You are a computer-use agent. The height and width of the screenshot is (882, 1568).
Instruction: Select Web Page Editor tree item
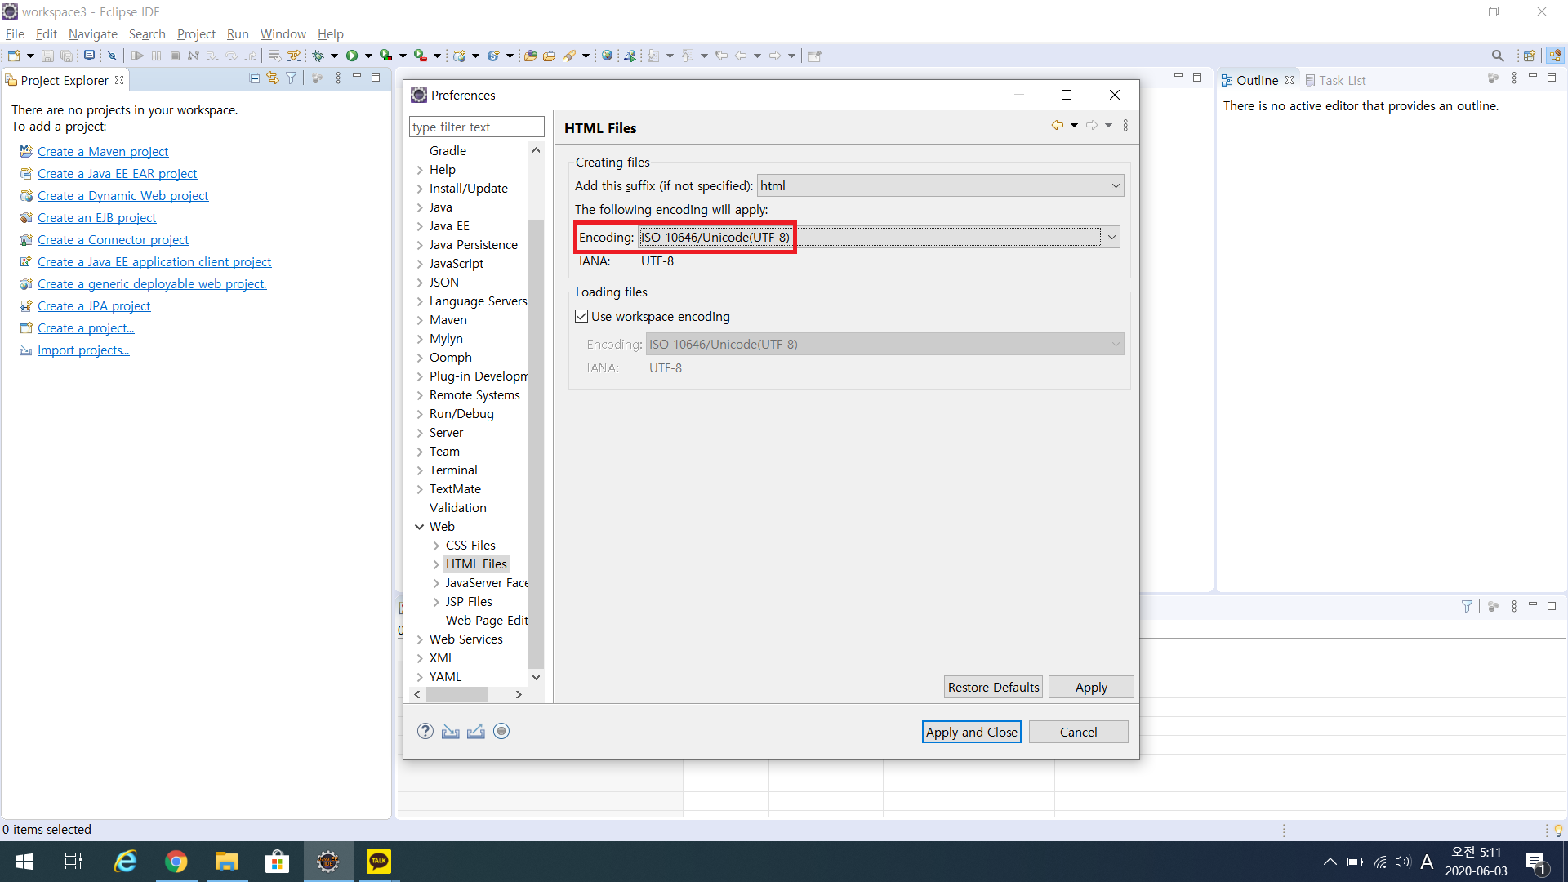[487, 621]
